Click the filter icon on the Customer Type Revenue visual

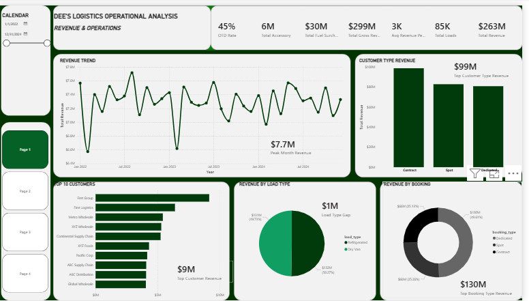474,173
